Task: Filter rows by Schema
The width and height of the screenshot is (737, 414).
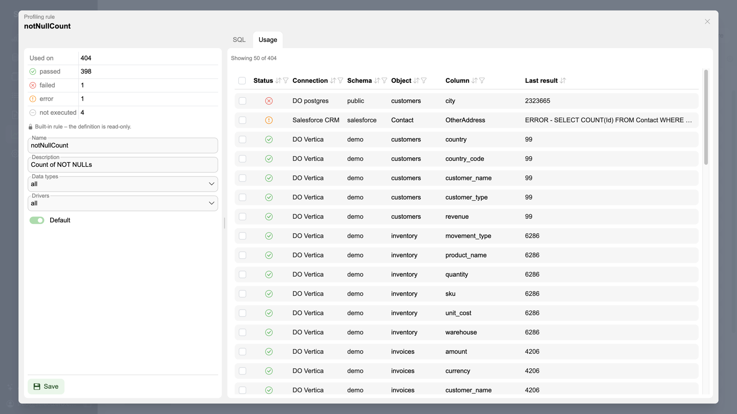Action: coord(384,80)
